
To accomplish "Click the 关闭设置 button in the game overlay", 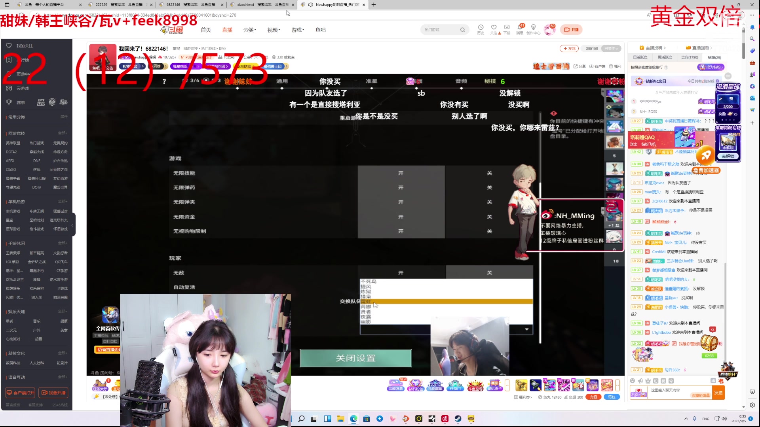I will [355, 358].
